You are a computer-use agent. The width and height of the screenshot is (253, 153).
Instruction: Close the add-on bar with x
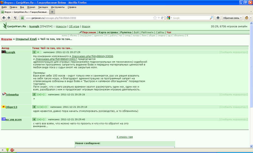coord(2,150)
